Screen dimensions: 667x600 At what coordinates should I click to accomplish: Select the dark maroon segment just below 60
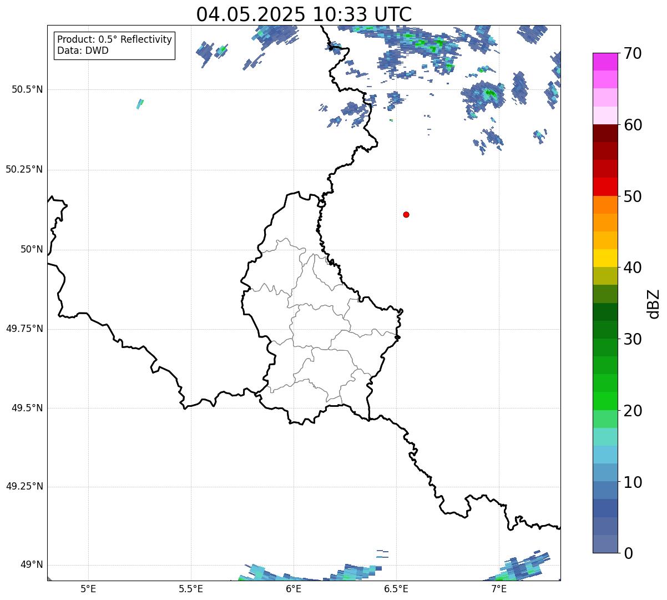pyautogui.click(x=605, y=133)
